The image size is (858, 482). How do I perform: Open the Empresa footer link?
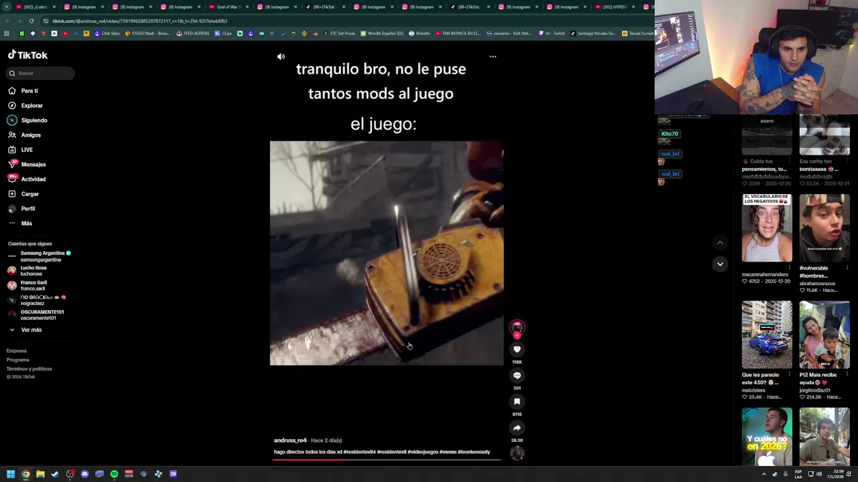click(17, 351)
